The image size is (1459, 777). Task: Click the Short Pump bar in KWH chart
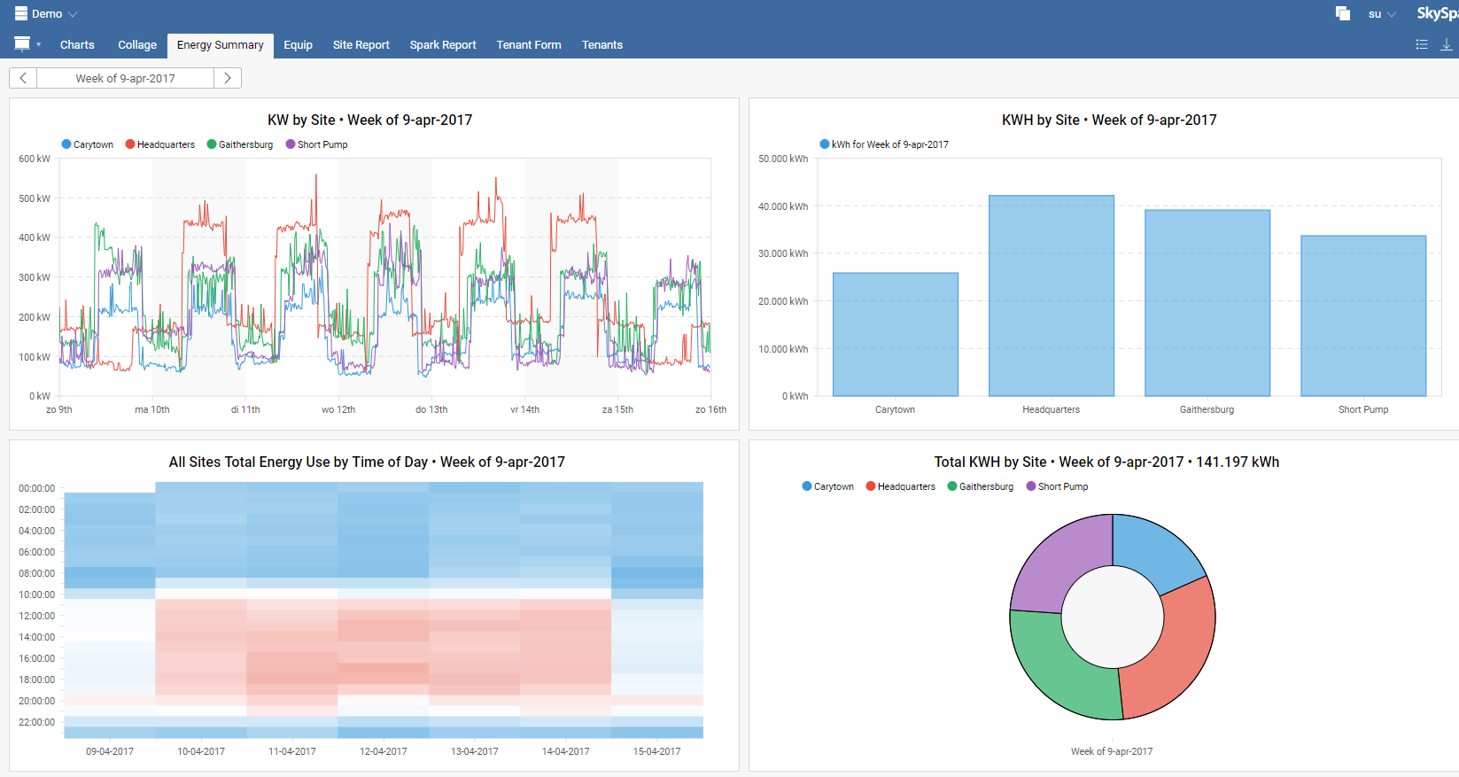pos(1363,315)
